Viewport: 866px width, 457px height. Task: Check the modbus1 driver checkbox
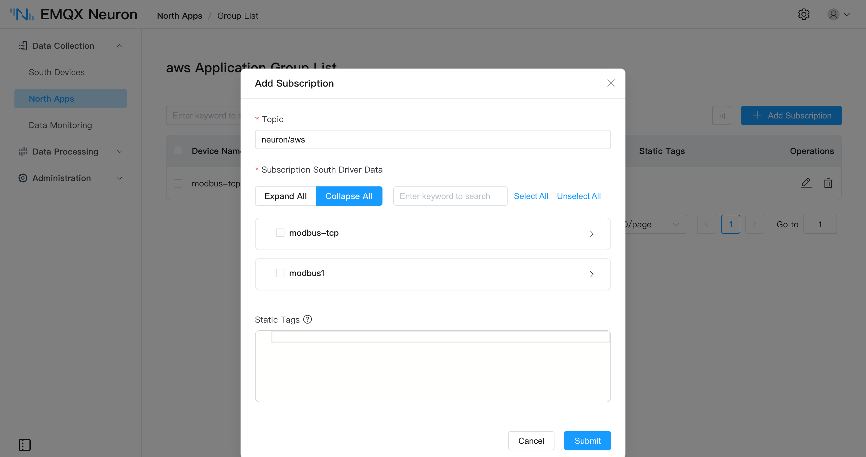(280, 273)
